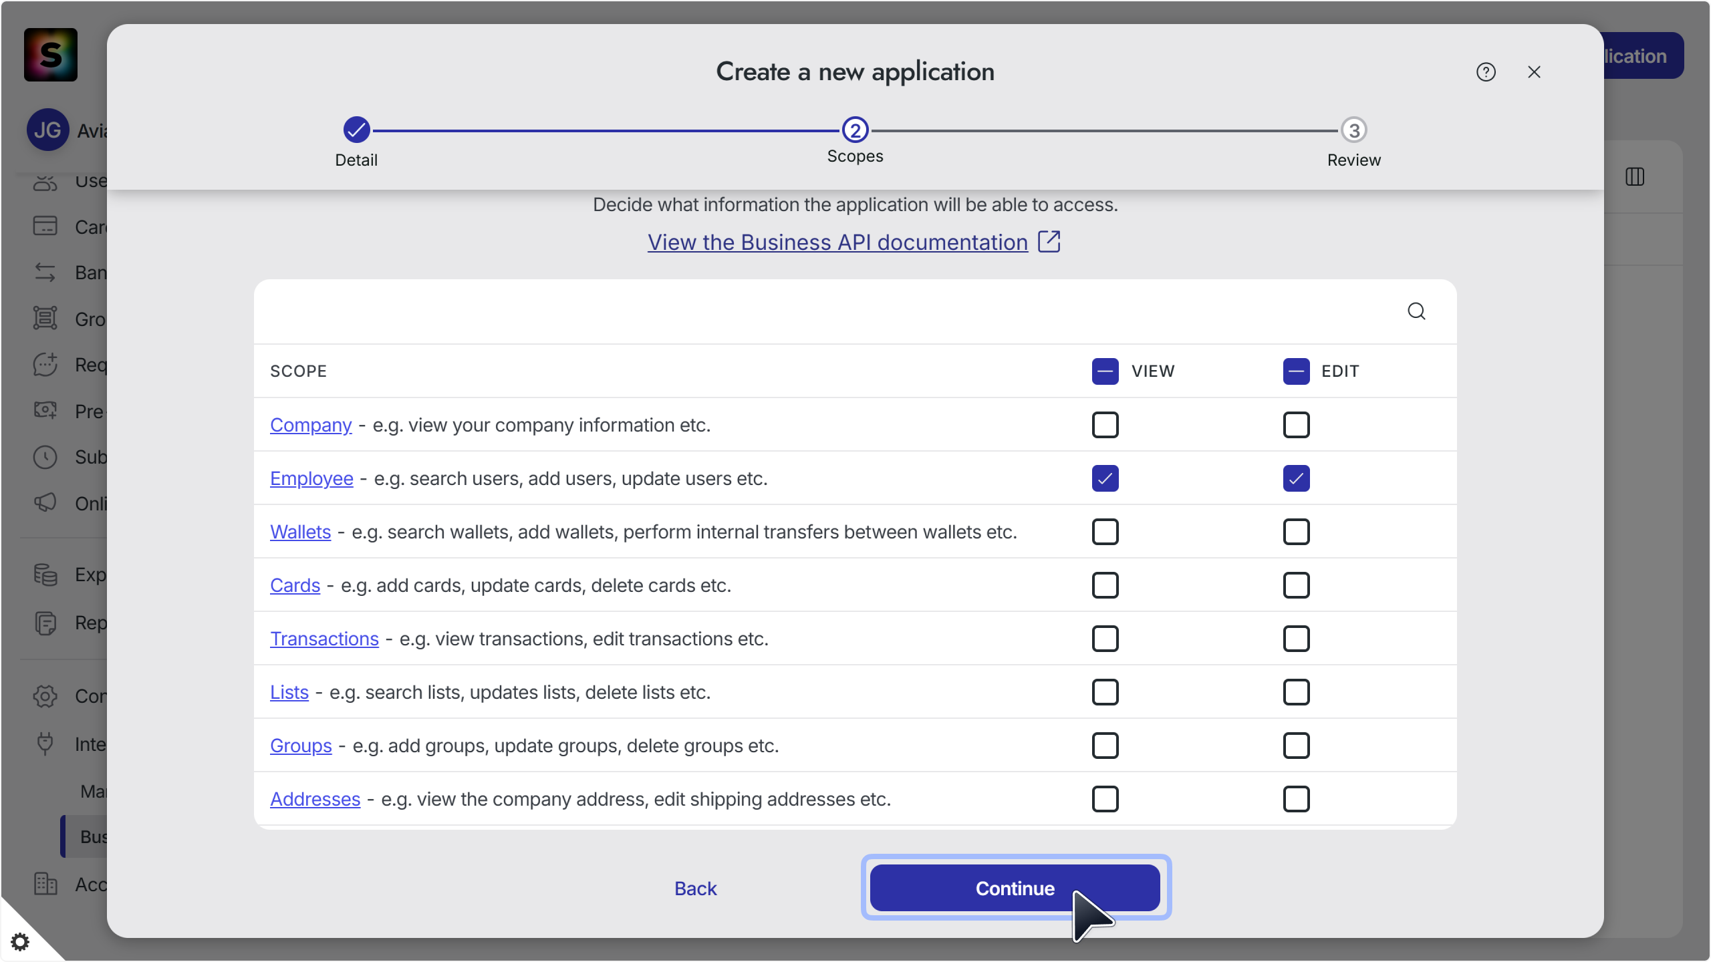Open the Reports document sidebar icon

click(x=45, y=623)
